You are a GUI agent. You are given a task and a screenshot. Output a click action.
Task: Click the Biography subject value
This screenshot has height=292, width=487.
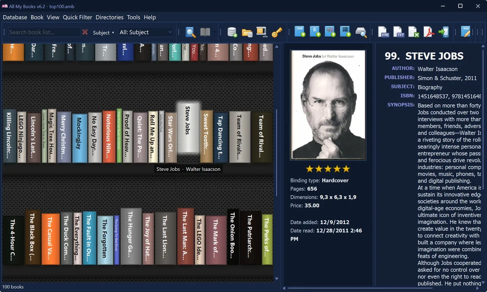tap(430, 87)
